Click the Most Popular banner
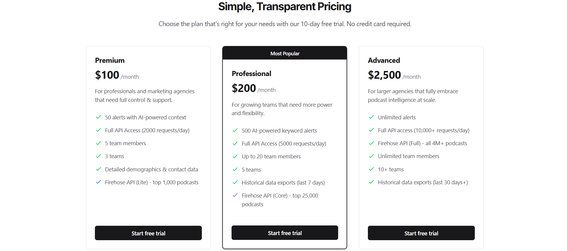This screenshot has height=251, width=567. tap(284, 53)
